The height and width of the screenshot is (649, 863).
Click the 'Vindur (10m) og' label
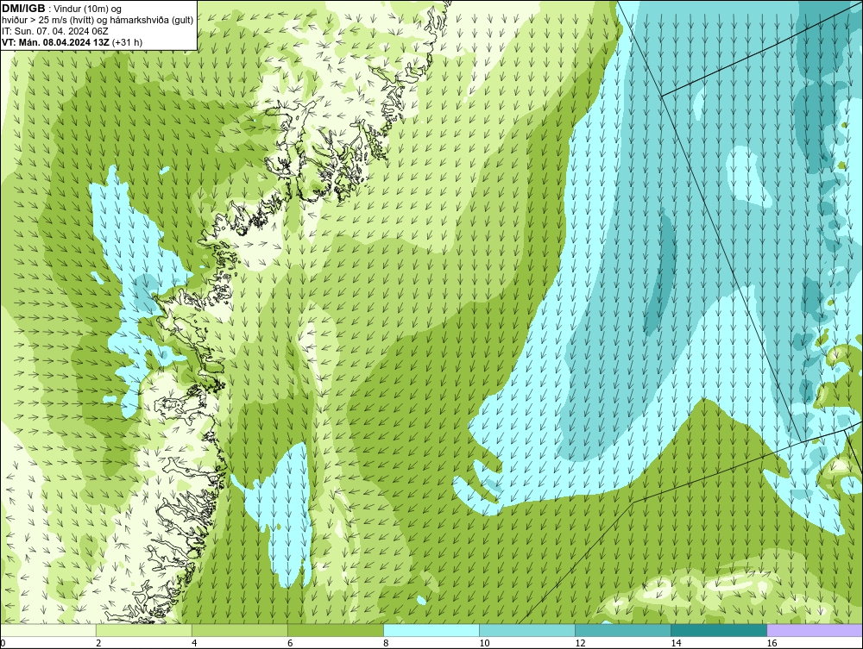[89, 9]
